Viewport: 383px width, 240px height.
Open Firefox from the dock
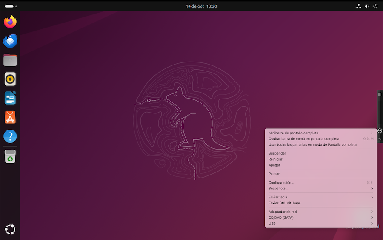(10, 22)
